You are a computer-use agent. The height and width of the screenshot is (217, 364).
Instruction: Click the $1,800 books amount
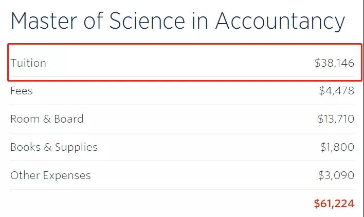(337, 147)
